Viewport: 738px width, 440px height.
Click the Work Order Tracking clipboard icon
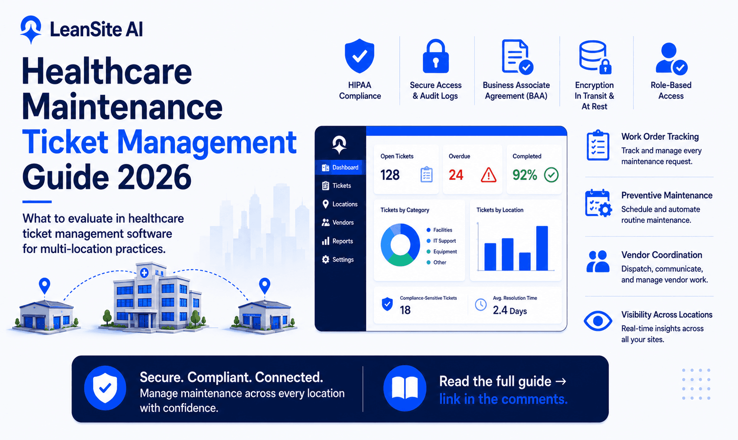click(x=598, y=145)
